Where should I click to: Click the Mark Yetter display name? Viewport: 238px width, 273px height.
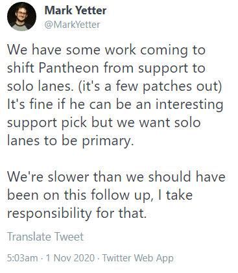point(75,10)
